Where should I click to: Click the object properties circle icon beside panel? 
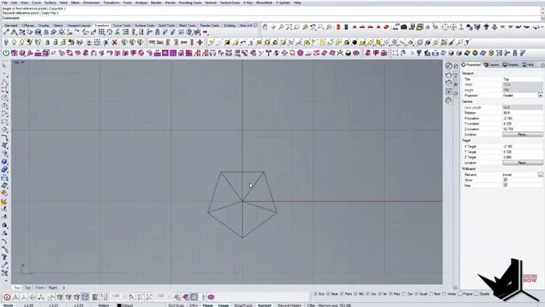tap(448, 65)
